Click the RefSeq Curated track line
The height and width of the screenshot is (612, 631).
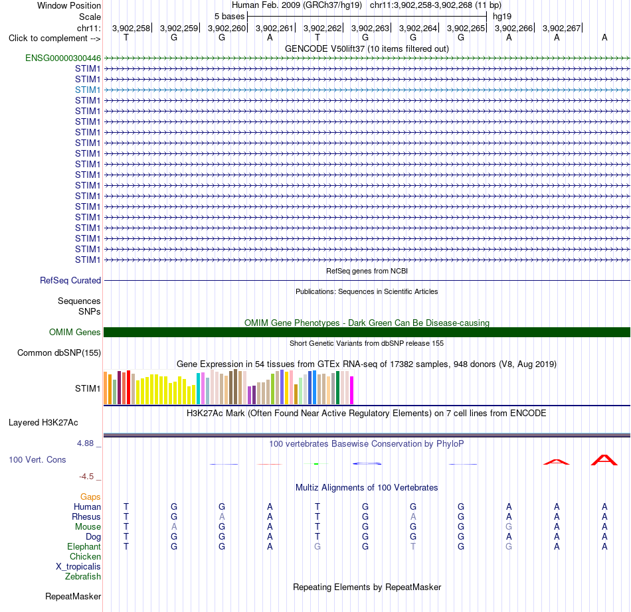[x=367, y=280]
